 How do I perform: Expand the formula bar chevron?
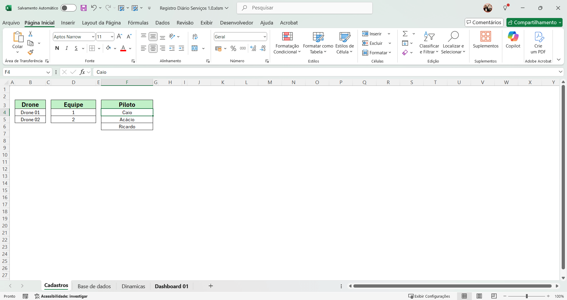tap(560, 72)
